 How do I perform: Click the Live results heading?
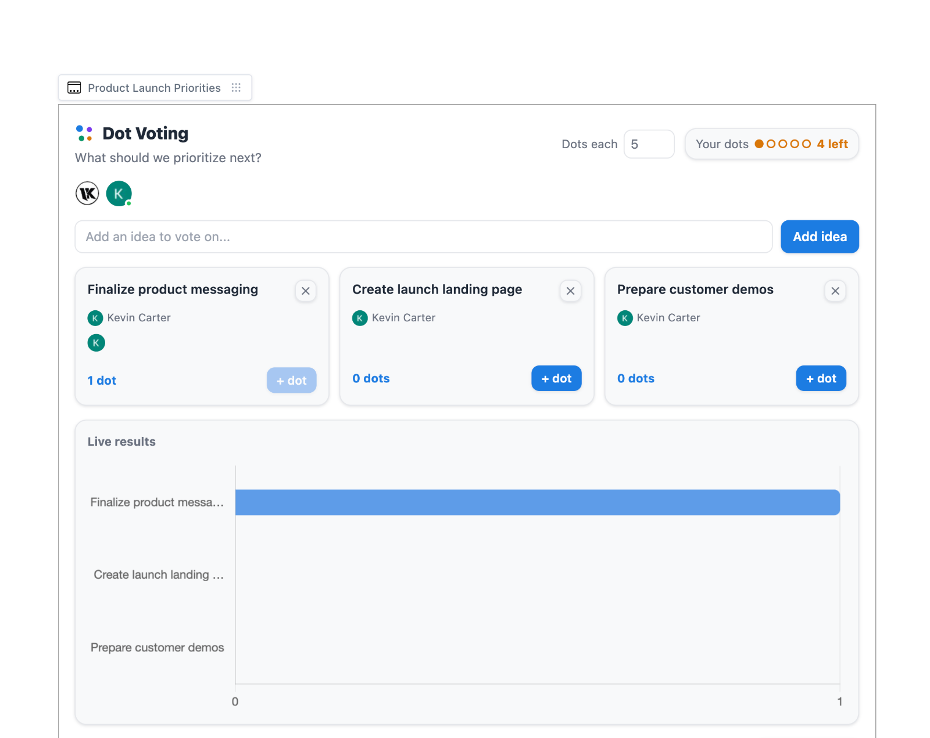[121, 442]
